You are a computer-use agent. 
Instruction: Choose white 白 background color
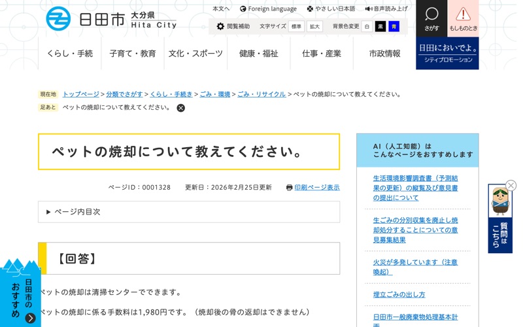(367, 27)
